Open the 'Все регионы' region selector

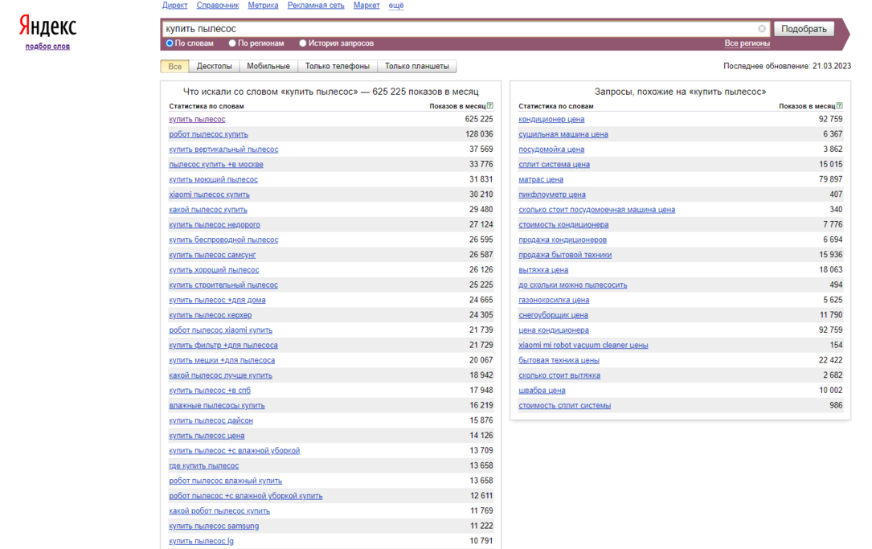coord(747,43)
